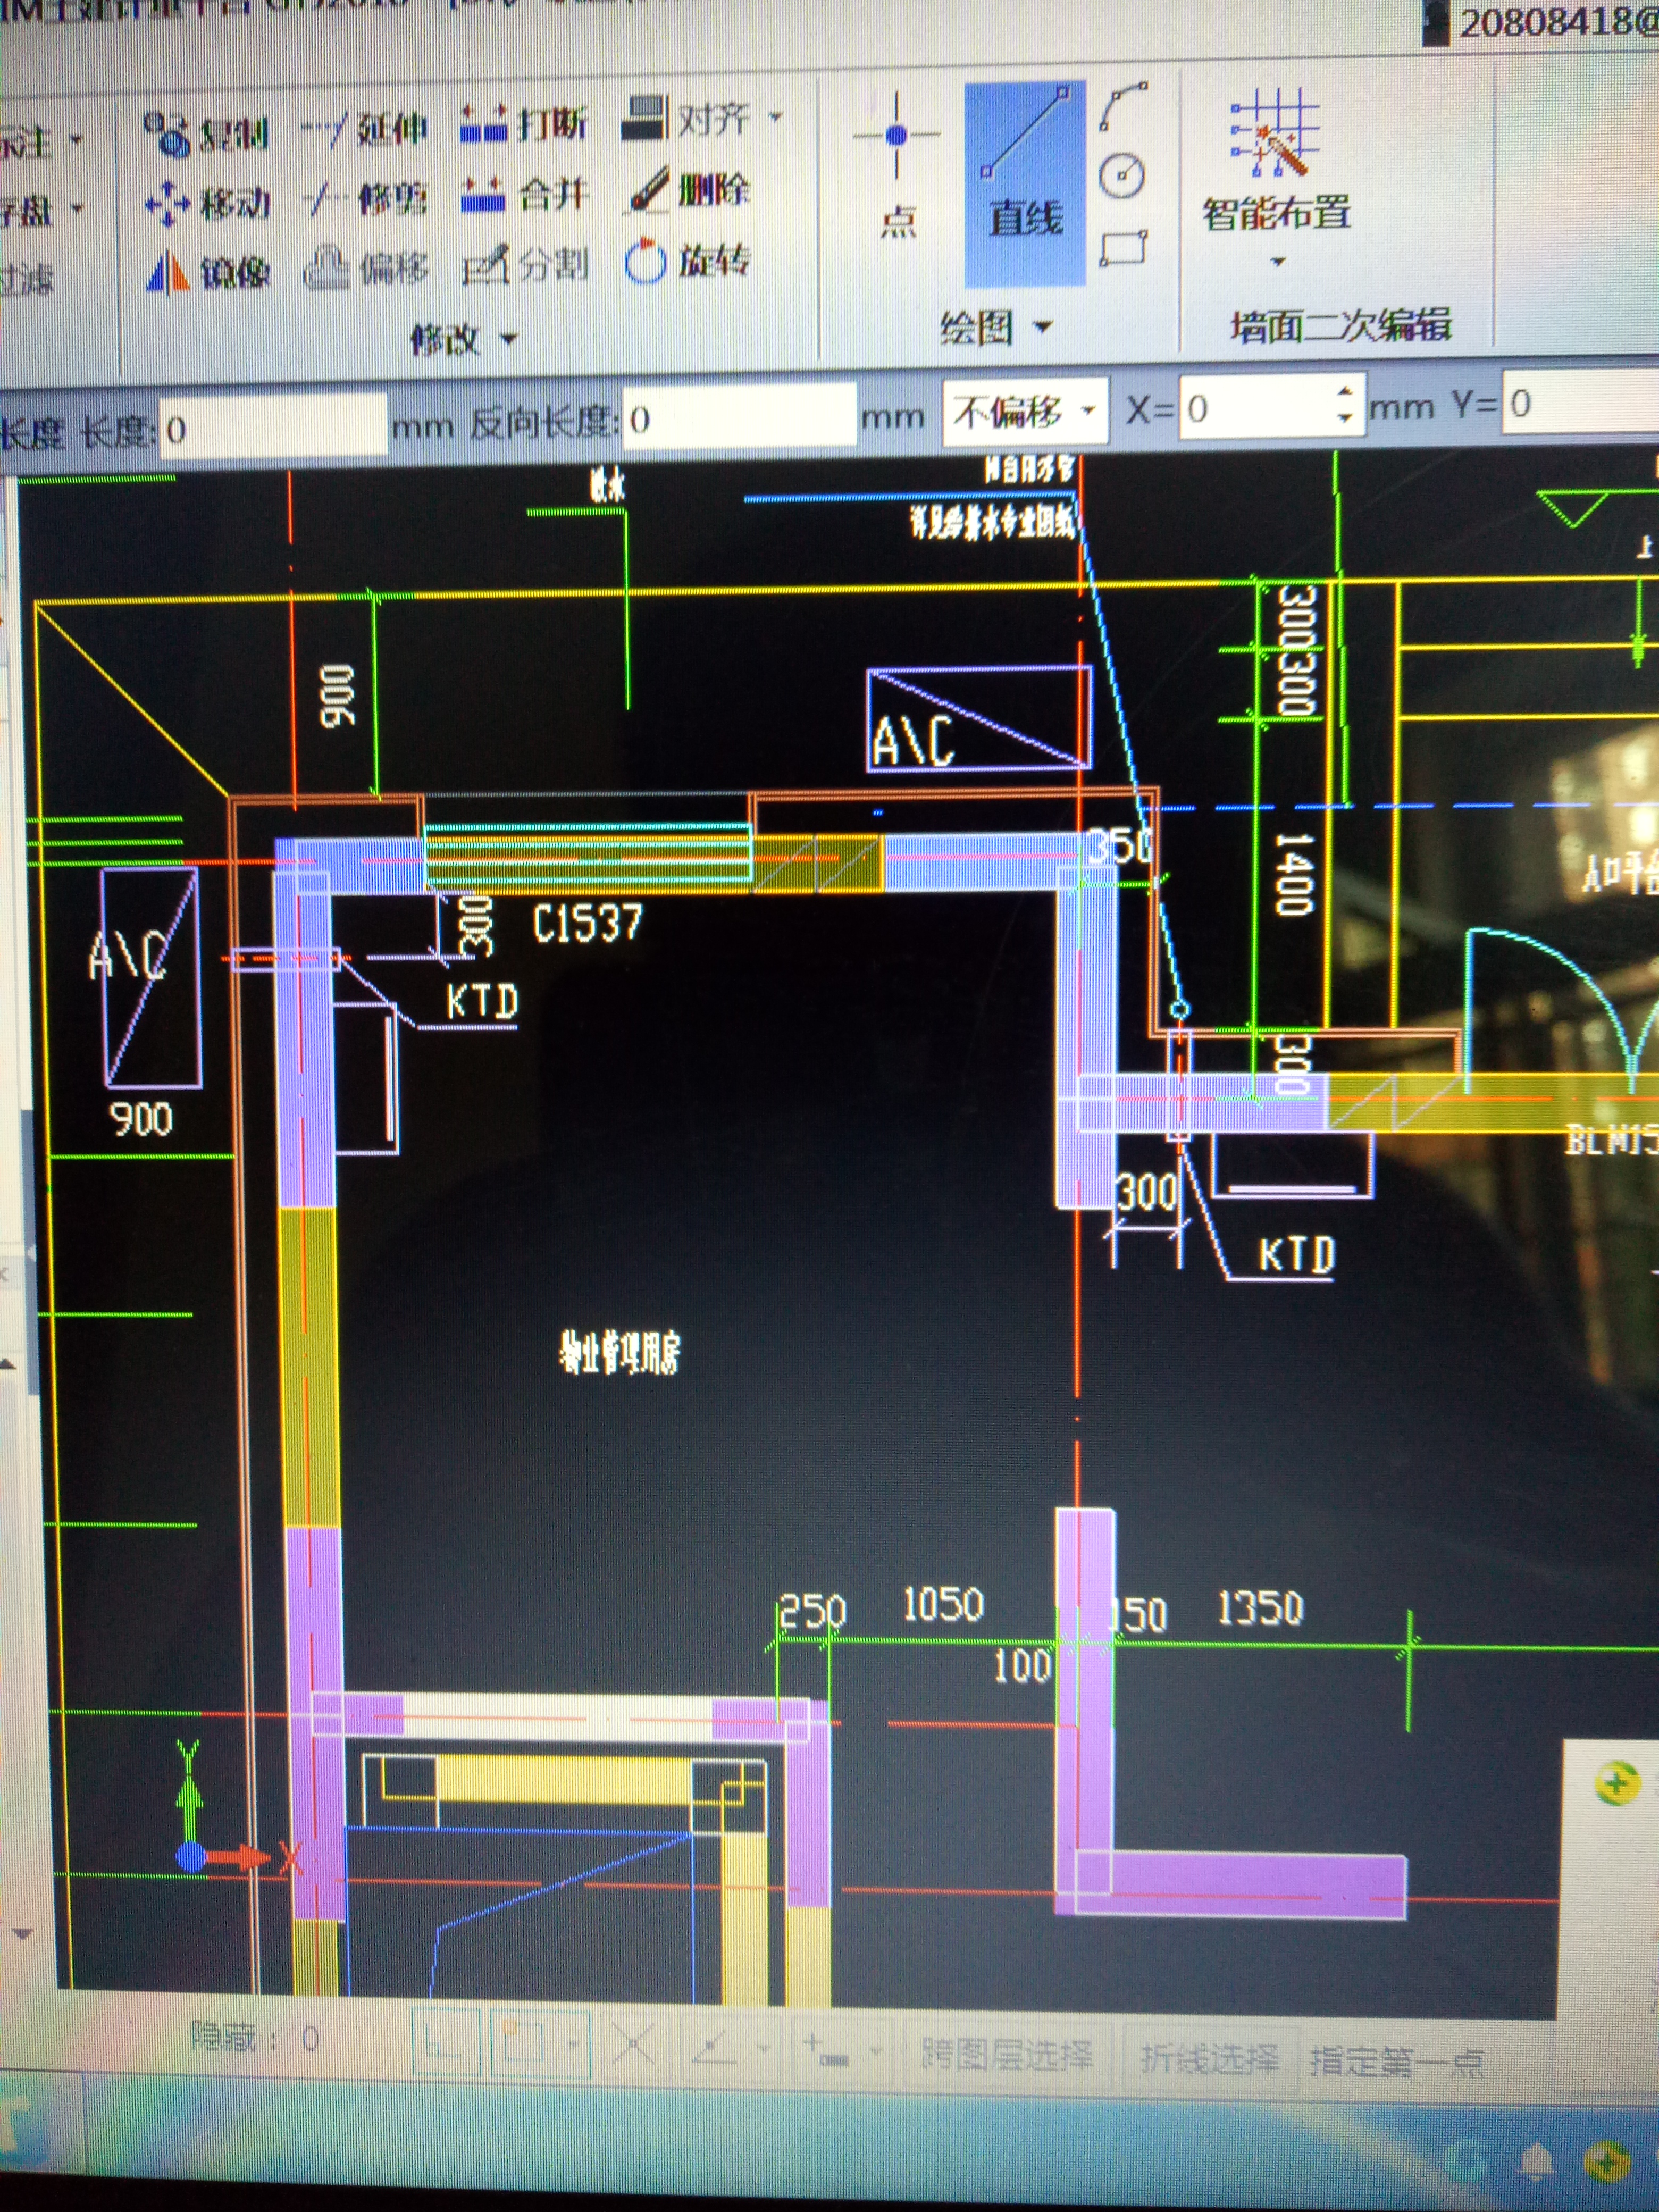Screen dimensions: 1659x2212
Task: Activate the 打断 (Break) tool
Action: (524, 125)
